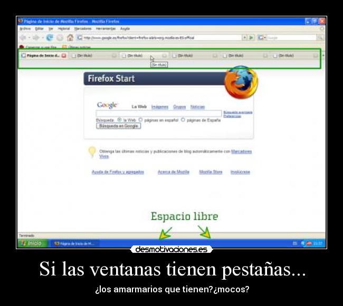Open the Imágenes link on Google

coord(160,107)
